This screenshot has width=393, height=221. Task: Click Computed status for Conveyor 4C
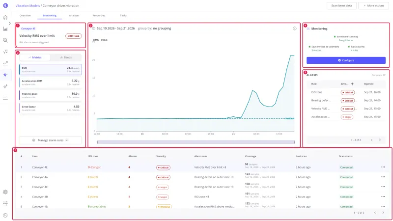coord(346,187)
